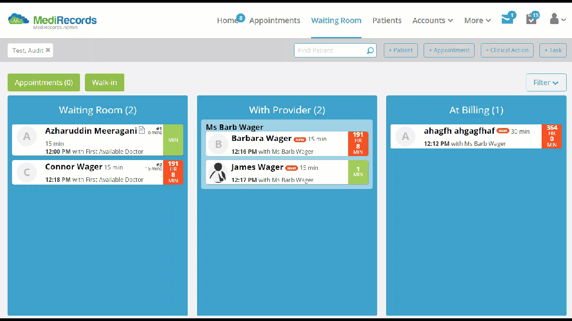Viewport: 572px width, 321px height.
Task: Click the note icon beside Azharuddin Meeragani
Action: pyautogui.click(x=142, y=130)
